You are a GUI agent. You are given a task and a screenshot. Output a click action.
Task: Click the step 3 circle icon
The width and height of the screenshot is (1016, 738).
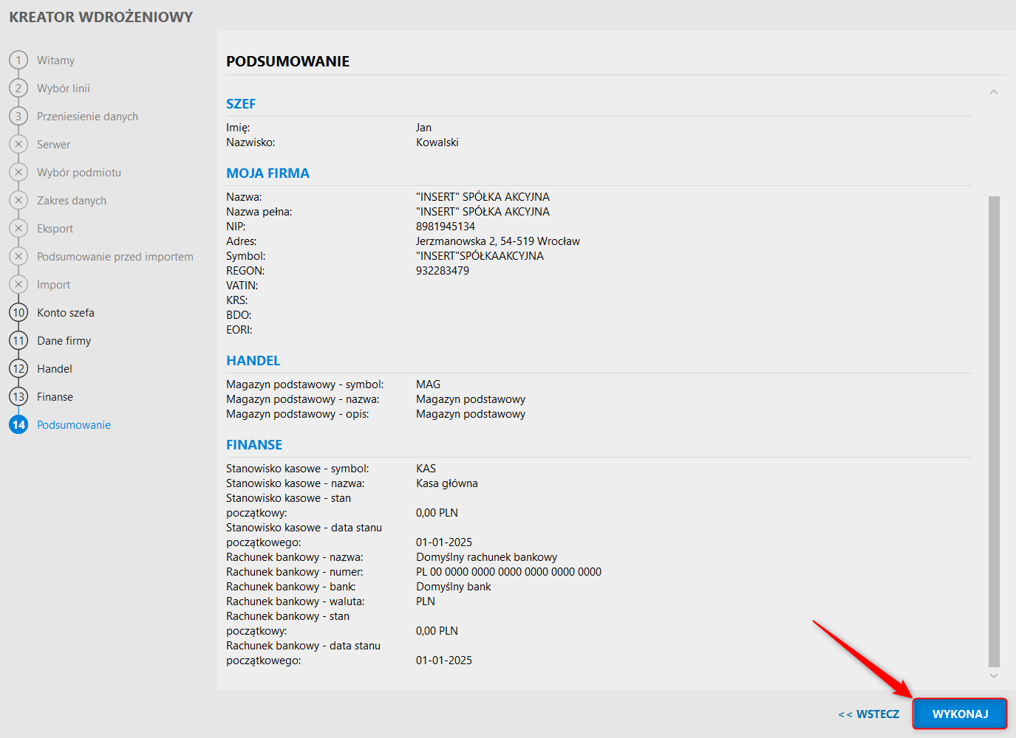tap(18, 116)
